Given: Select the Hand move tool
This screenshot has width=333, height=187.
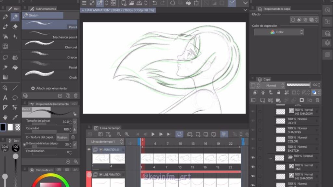Looking at the screenshot, I should pos(5,117).
